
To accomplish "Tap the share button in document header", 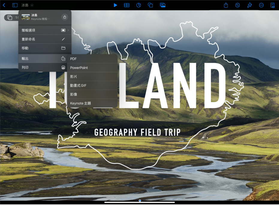I will 65,17.
